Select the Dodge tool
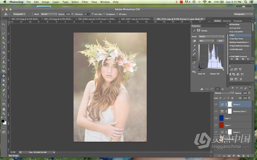257x160 pixels. [x=3, y=85]
